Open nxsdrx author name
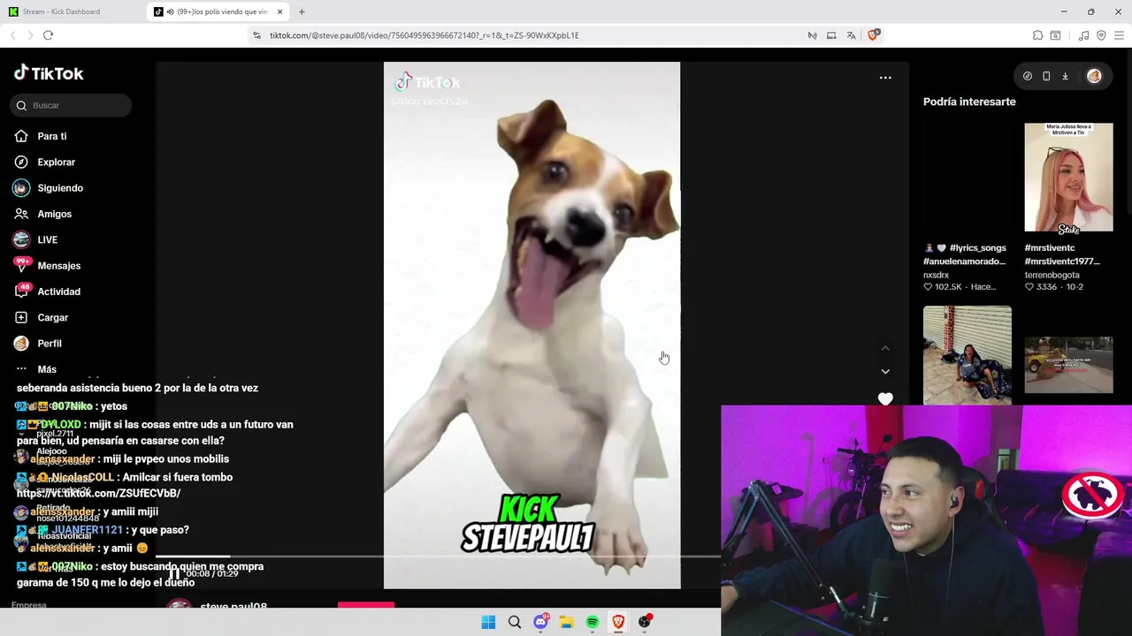The image size is (1132, 636). point(936,275)
